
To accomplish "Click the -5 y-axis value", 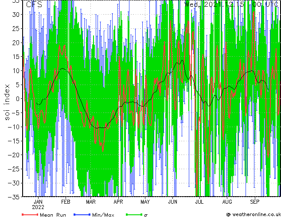I will coord(16,113).
